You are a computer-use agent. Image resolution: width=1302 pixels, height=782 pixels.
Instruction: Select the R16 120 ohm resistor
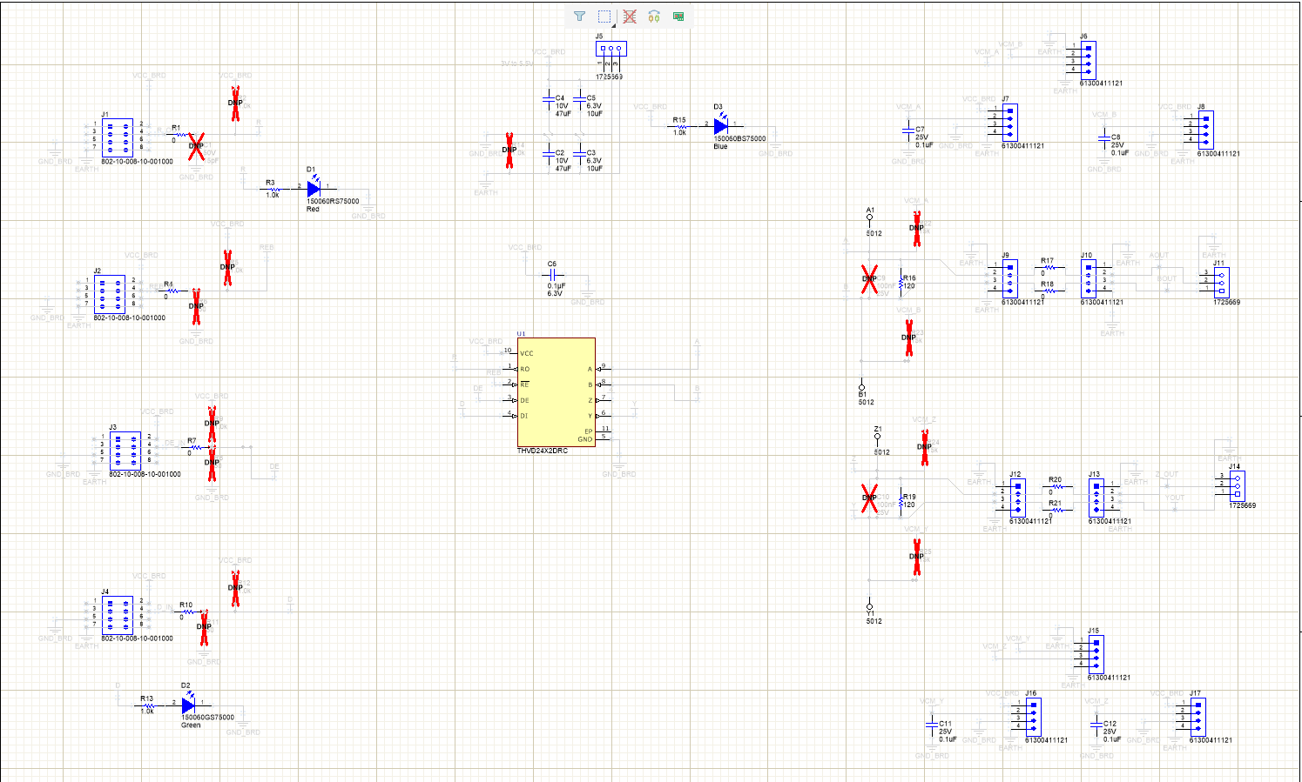(x=901, y=282)
